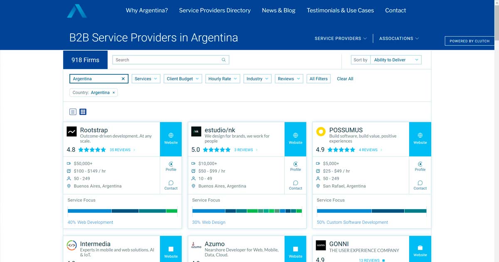Viewport: 499px width, 262px height.
Task: Click the Powered by Clutch button
Action: [470, 41]
